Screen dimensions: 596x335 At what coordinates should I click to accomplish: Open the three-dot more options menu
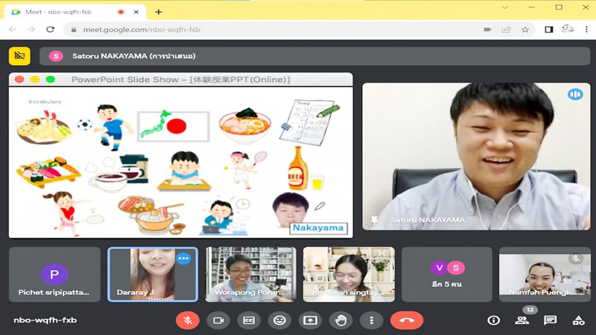point(371,320)
